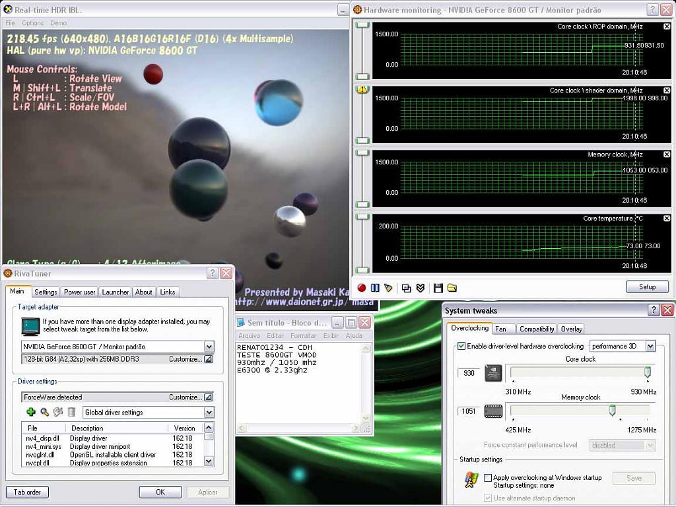
Task: Click the Real-time HDR IBL title bar icon
Action: point(8,9)
